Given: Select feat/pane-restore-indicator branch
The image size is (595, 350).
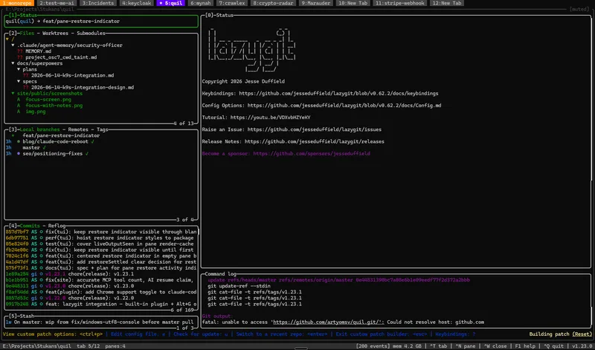Looking at the screenshot, I should click(x=101, y=136).
